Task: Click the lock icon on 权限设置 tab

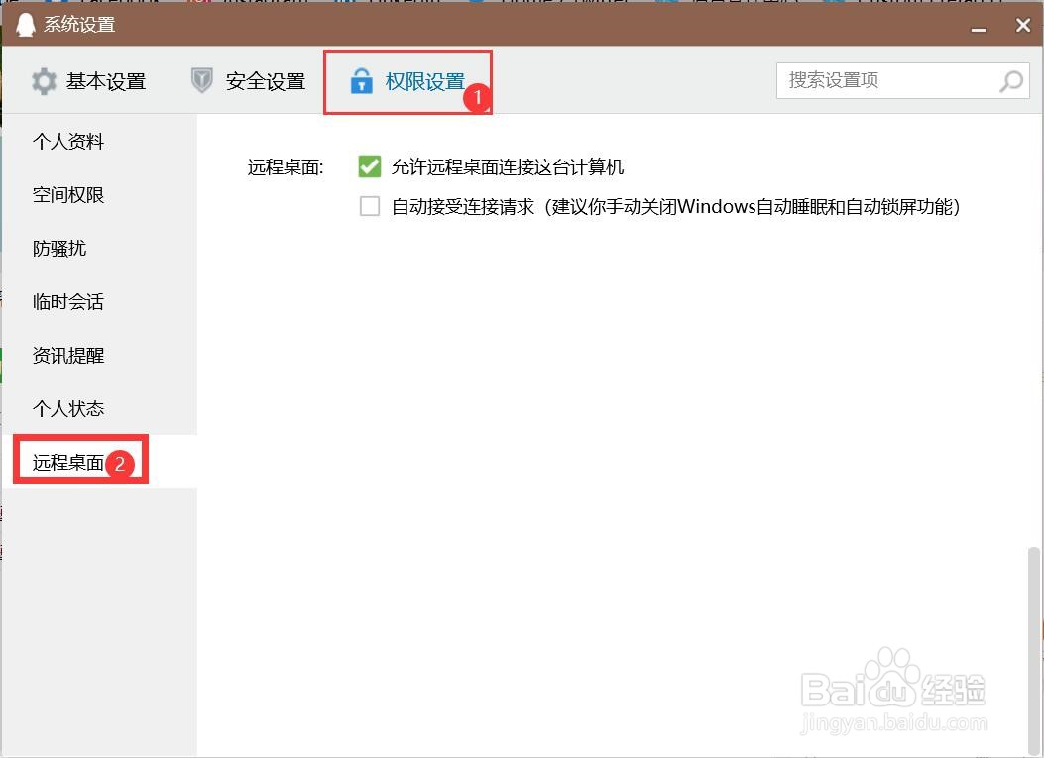Action: coord(362,81)
